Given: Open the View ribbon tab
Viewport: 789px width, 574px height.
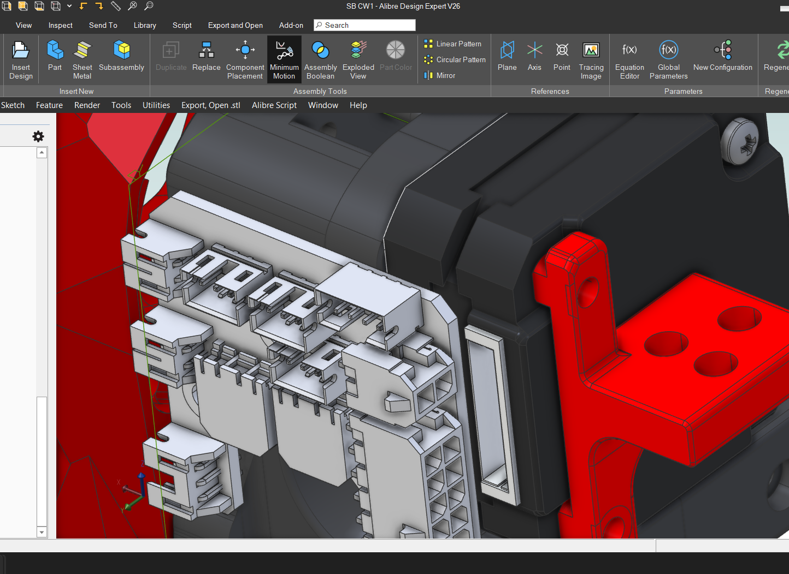Looking at the screenshot, I should 23,25.
